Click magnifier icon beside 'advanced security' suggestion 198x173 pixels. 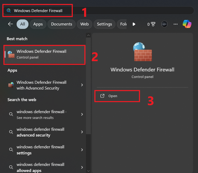coord(11,132)
